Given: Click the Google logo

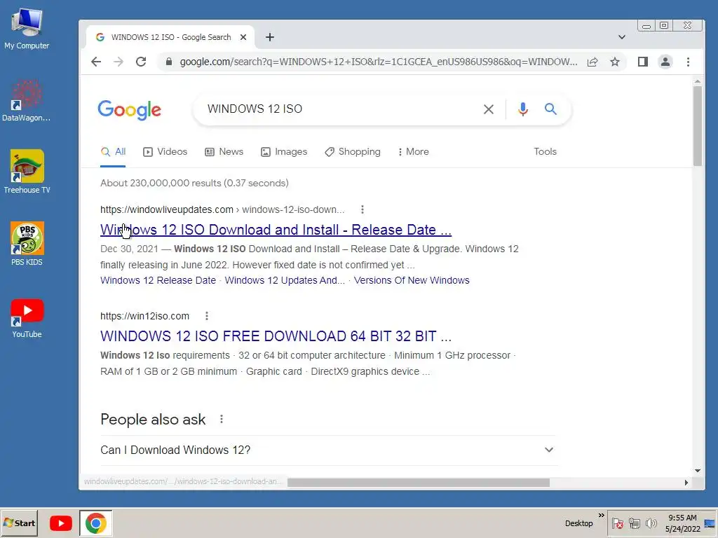Looking at the screenshot, I should tap(130, 110).
